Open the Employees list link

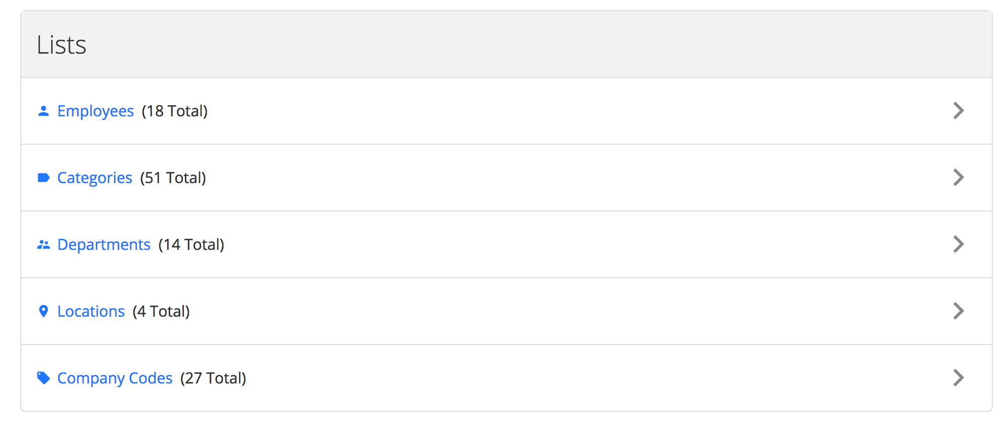pyautogui.click(x=95, y=111)
